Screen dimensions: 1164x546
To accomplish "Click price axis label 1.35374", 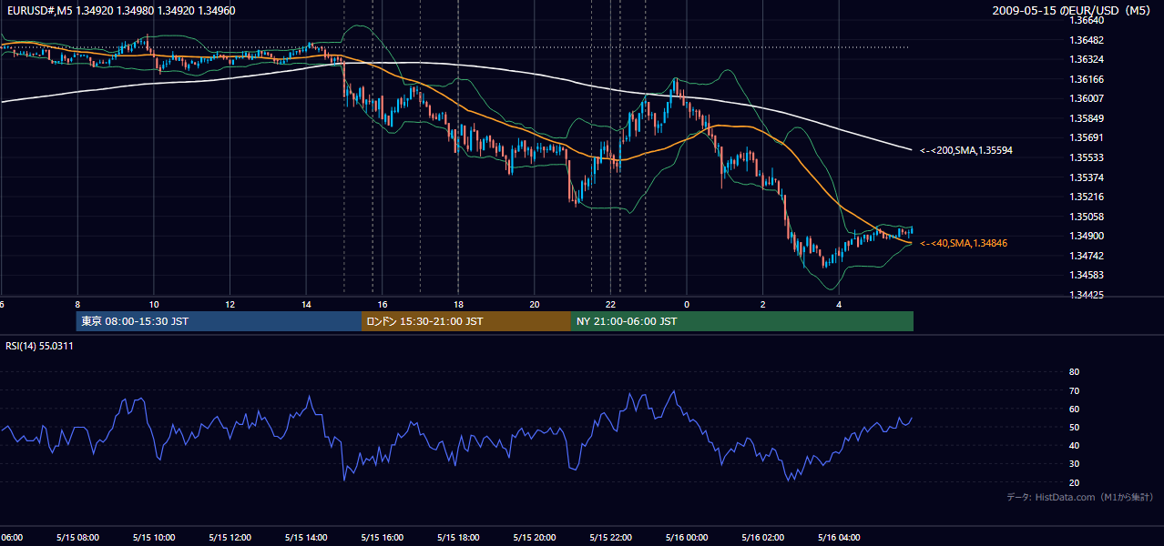I will [x=1087, y=177].
